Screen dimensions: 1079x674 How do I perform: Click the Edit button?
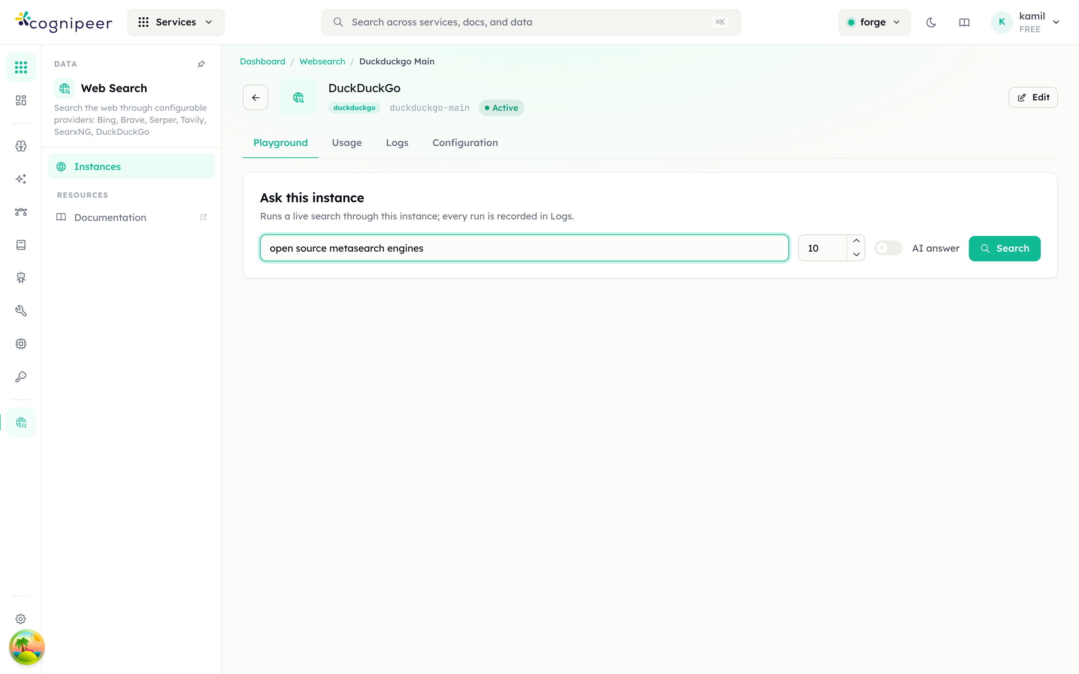point(1033,97)
